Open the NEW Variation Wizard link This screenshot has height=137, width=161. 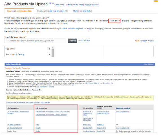[x=144, y=41]
